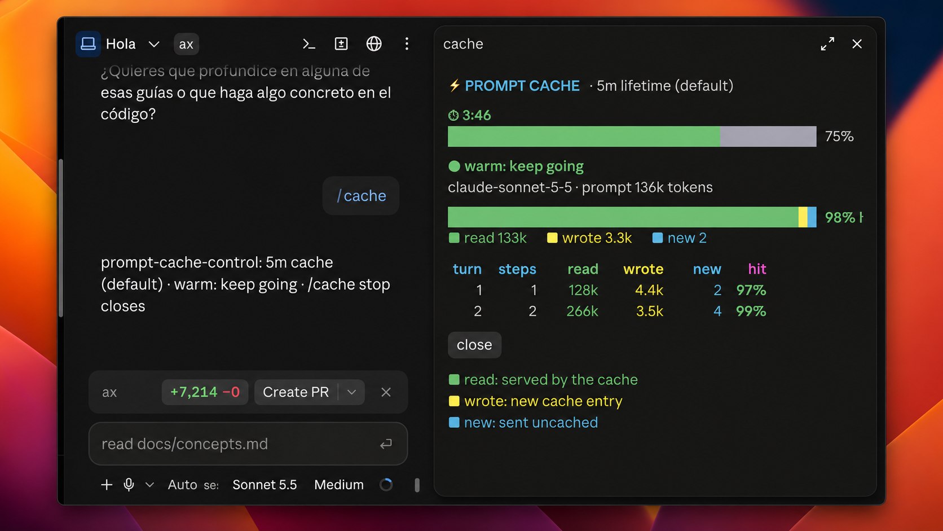Click the ax tag in the header
Viewport: 943px width, 531px height.
pos(186,44)
